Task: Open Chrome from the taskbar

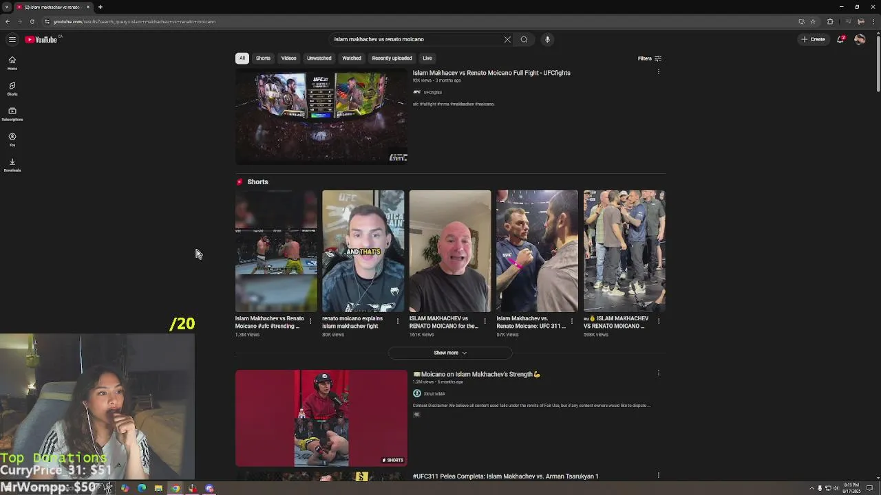Action: coord(176,488)
